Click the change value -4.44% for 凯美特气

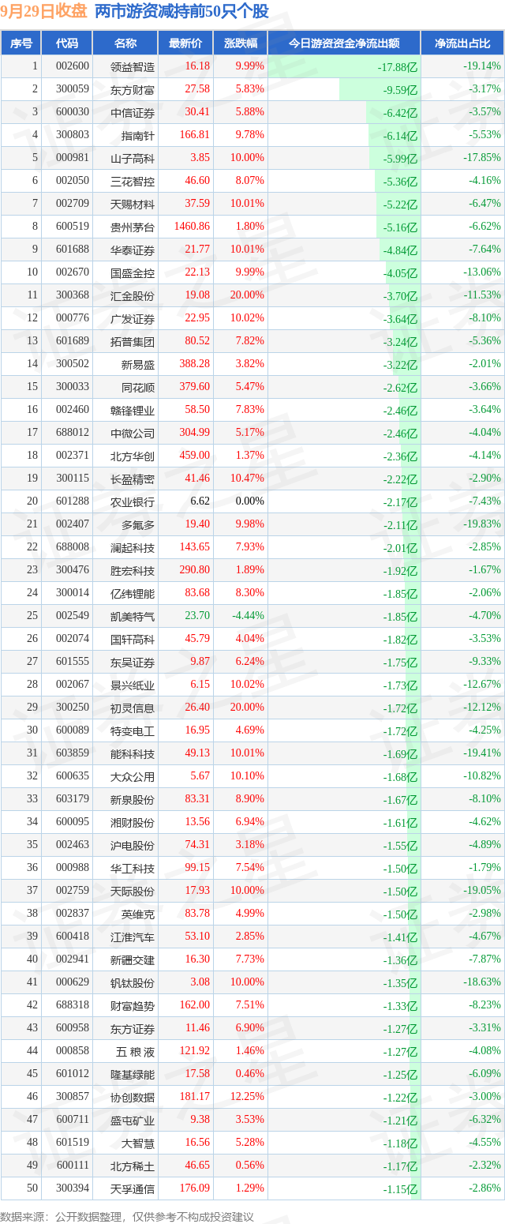tap(250, 616)
